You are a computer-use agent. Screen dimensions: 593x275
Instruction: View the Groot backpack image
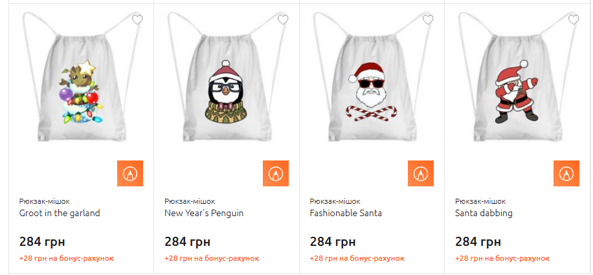(x=82, y=78)
